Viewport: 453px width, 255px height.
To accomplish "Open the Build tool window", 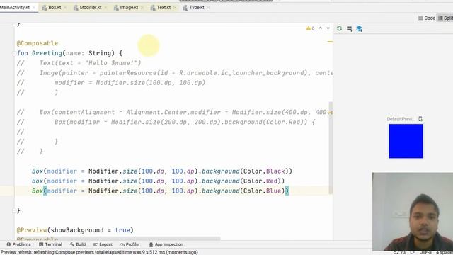I will [78, 244].
